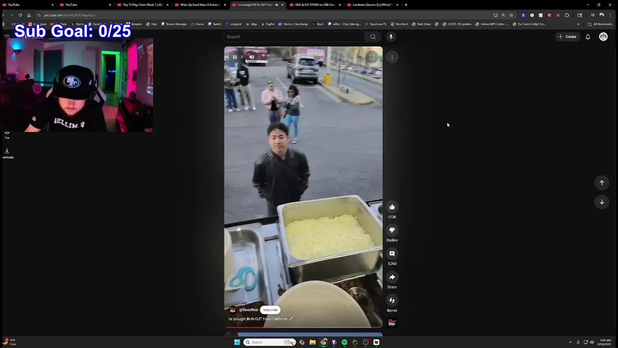Open the eBay bookmark

252,24
